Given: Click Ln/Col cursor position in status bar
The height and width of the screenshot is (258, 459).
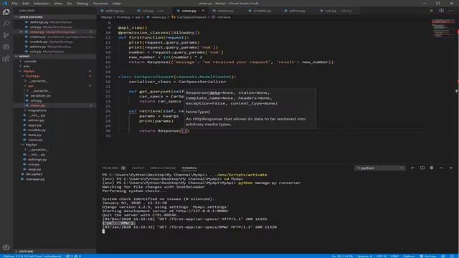Looking at the screenshot, I should [x=342, y=256].
